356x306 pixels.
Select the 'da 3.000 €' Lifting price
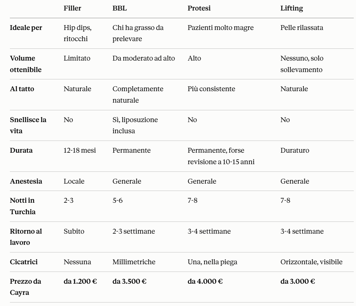click(x=298, y=281)
